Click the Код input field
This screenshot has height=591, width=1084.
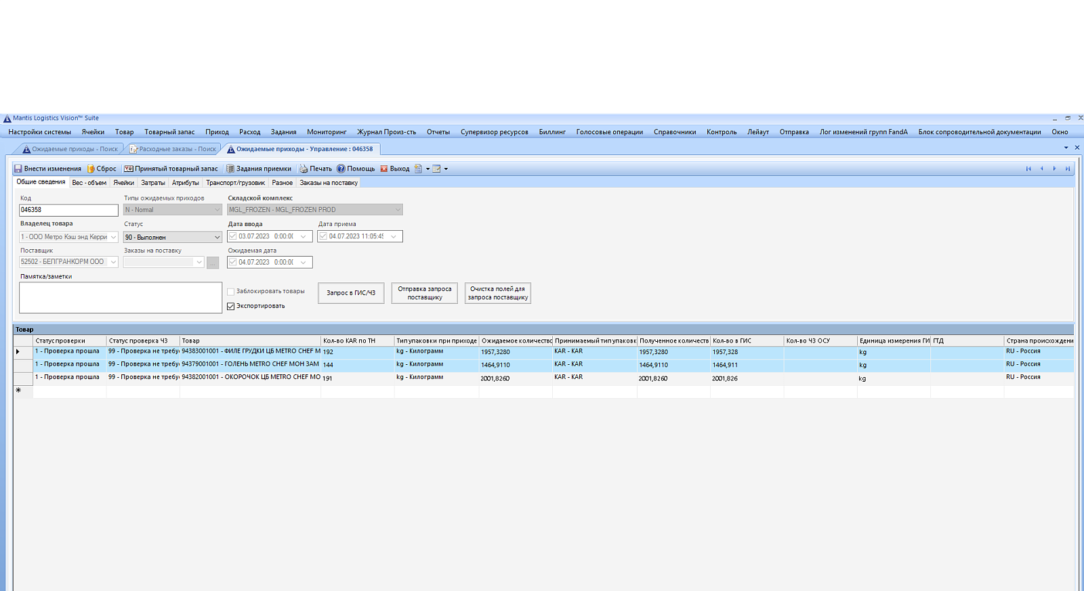(x=68, y=210)
